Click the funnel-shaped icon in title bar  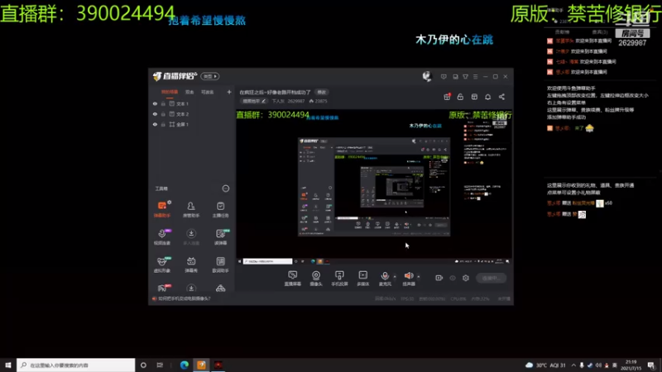tap(465, 77)
